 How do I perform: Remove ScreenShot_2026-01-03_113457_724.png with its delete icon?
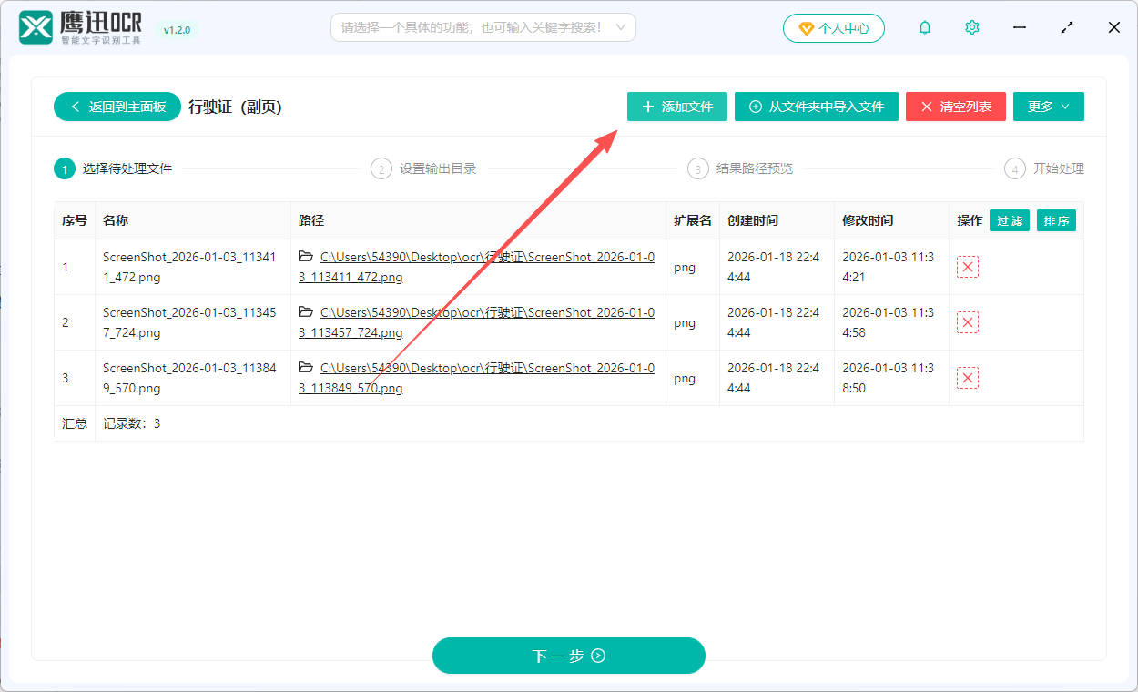pos(967,321)
